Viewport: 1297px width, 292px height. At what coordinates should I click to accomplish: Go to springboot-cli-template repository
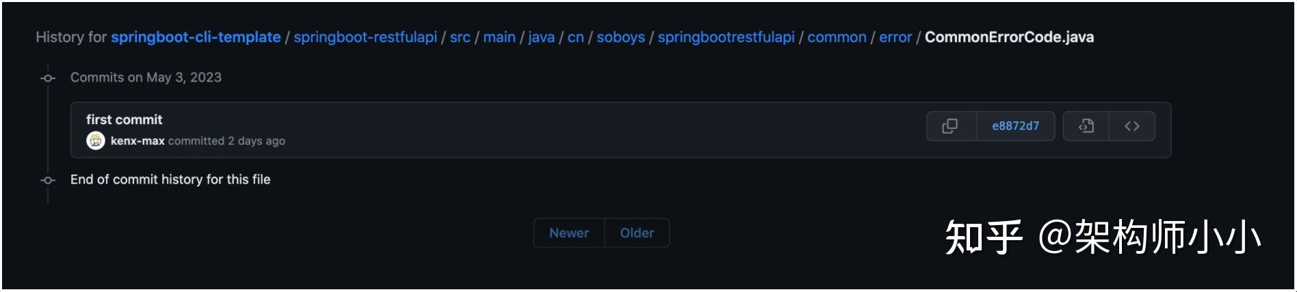pyautogui.click(x=196, y=37)
